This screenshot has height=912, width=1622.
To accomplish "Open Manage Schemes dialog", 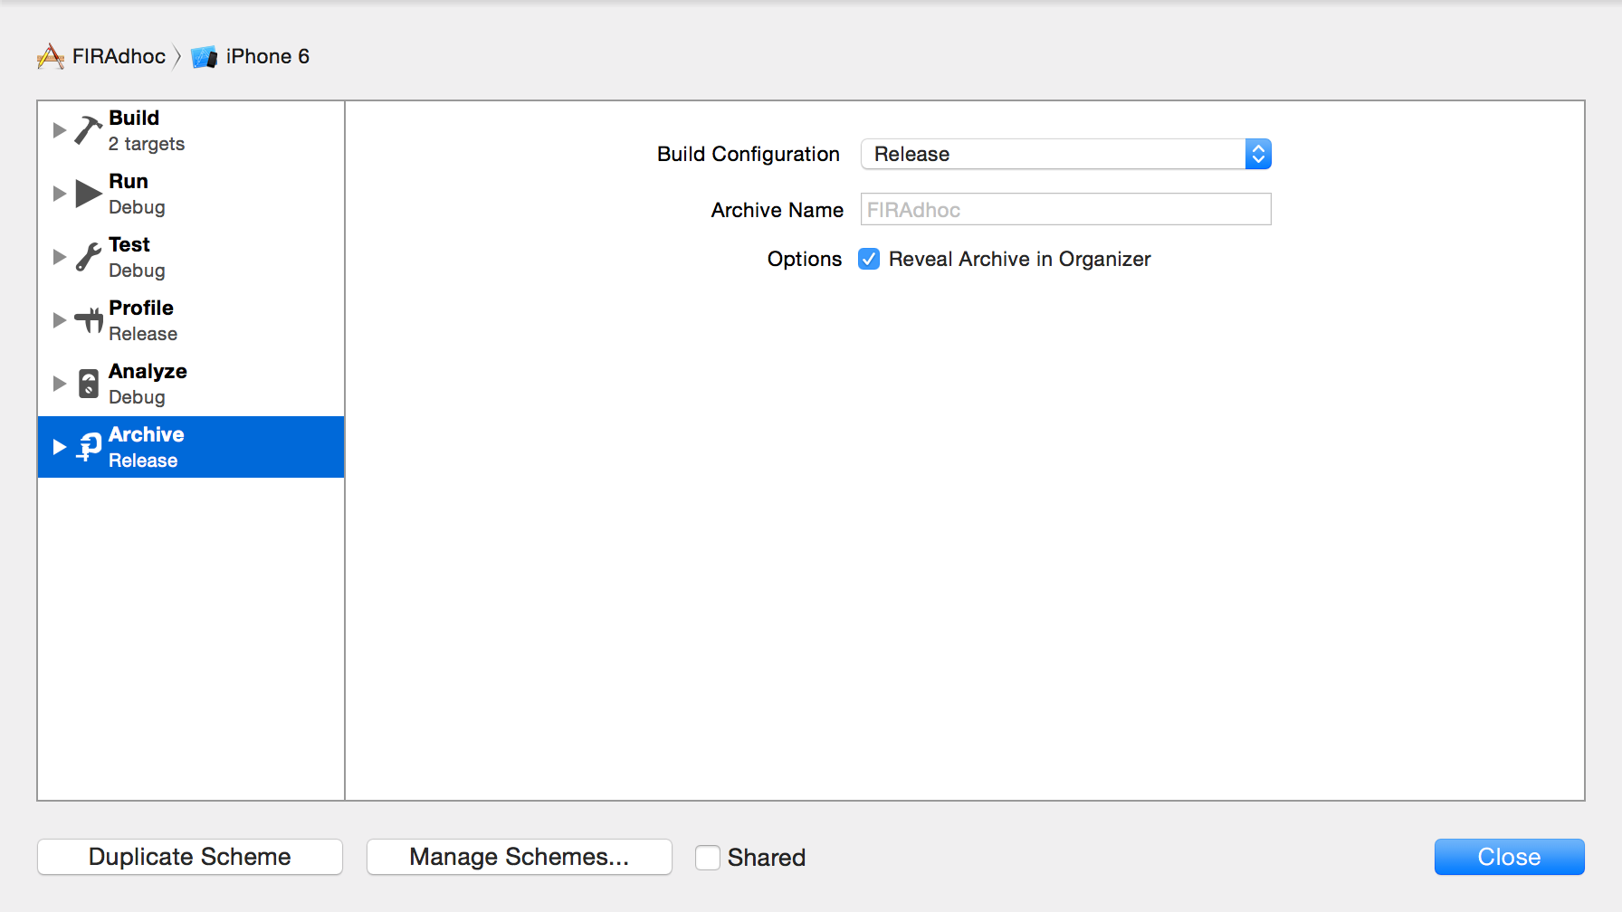I will pos(520,857).
